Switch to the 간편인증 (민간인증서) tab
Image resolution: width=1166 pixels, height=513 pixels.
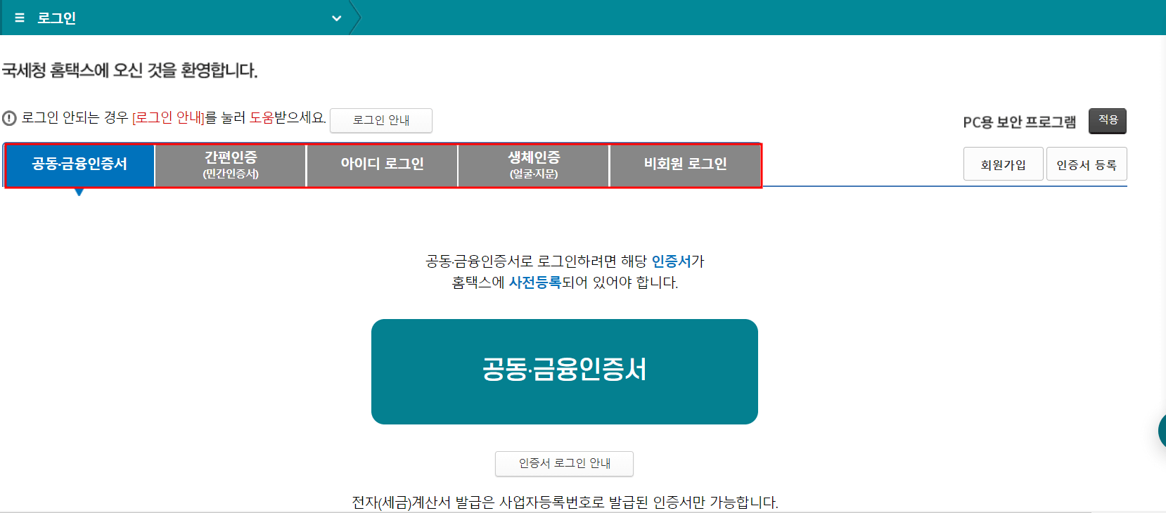[x=231, y=164]
